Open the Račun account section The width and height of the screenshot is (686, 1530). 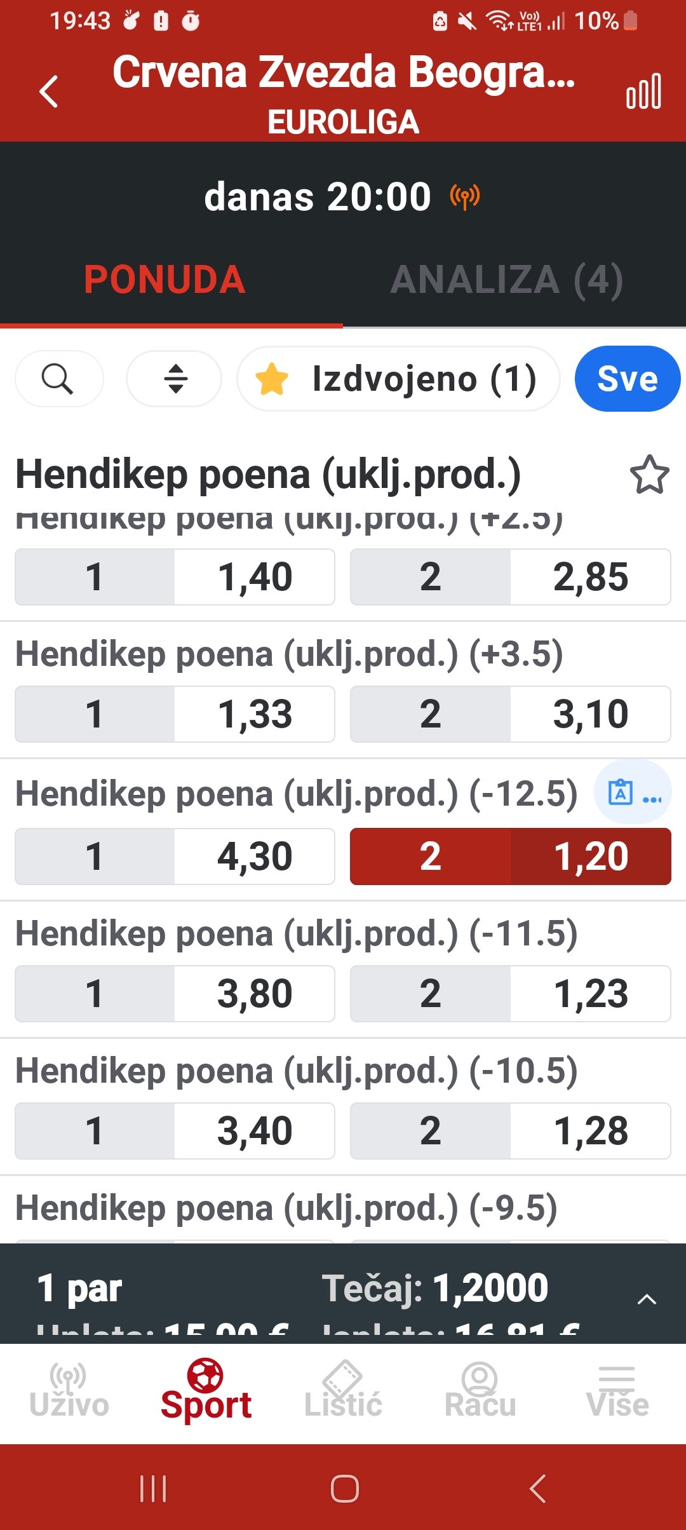(480, 1391)
